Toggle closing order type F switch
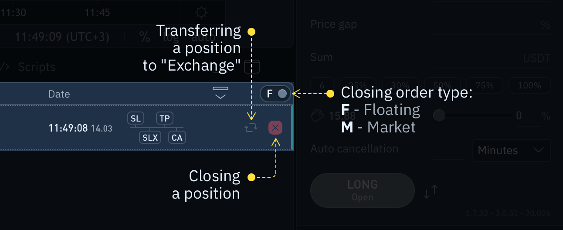The height and width of the screenshot is (230, 563). 275,94
